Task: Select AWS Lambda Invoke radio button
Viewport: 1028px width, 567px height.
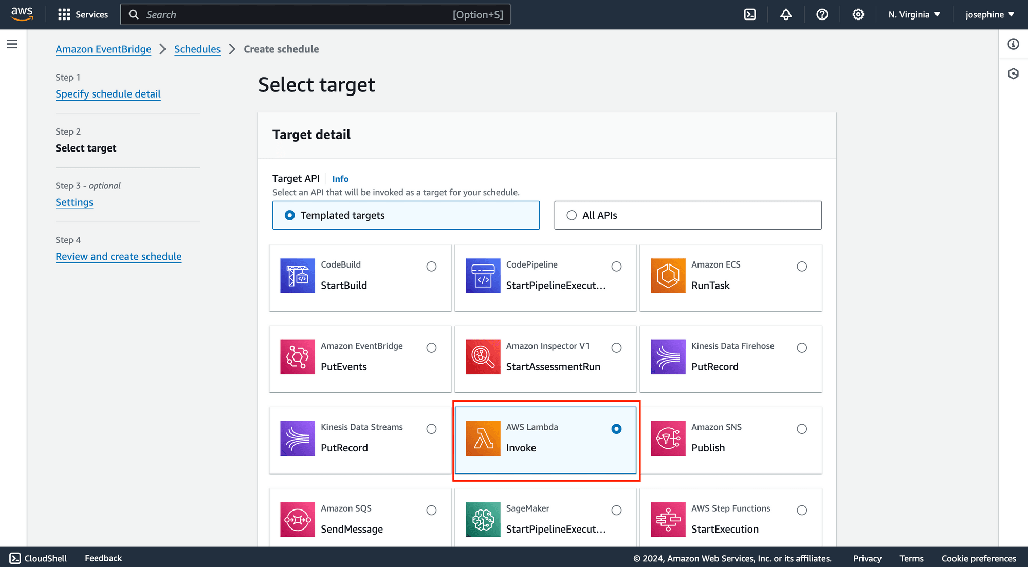Action: (x=616, y=429)
